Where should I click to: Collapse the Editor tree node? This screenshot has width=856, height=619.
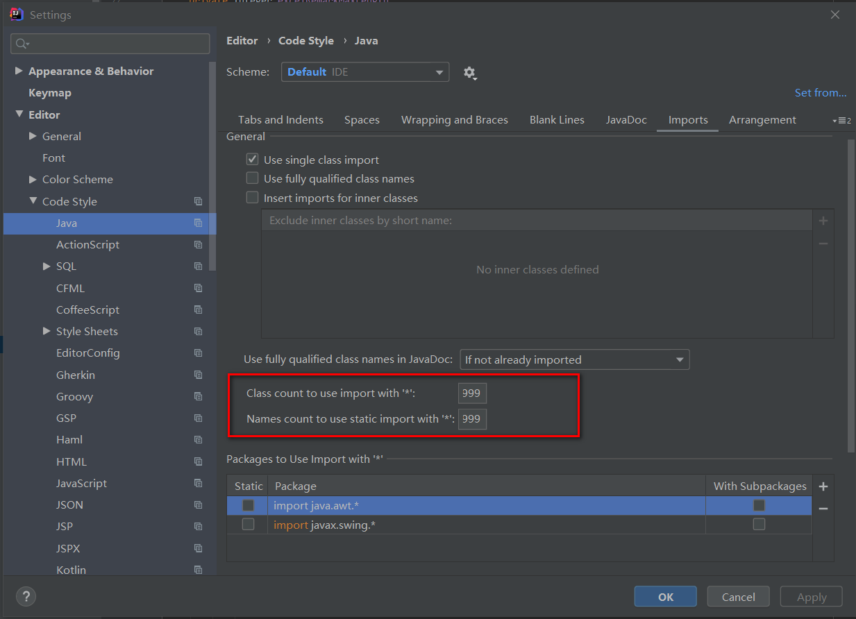tap(19, 115)
